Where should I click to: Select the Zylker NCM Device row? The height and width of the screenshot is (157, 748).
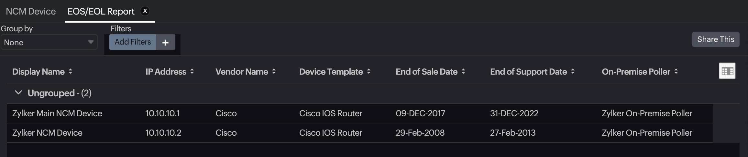point(47,133)
